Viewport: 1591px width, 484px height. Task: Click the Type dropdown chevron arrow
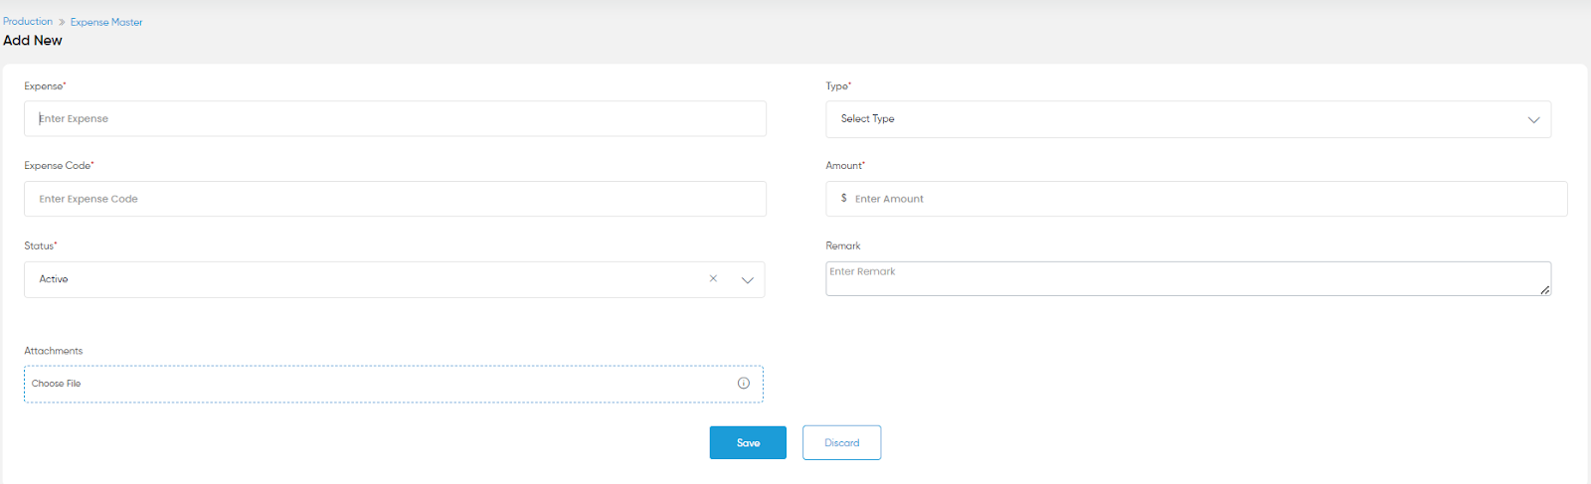click(x=1533, y=119)
